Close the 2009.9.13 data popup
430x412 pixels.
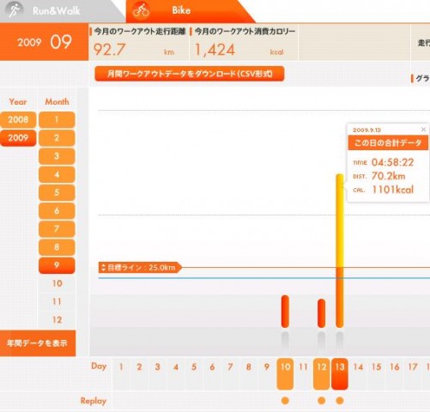click(x=423, y=130)
